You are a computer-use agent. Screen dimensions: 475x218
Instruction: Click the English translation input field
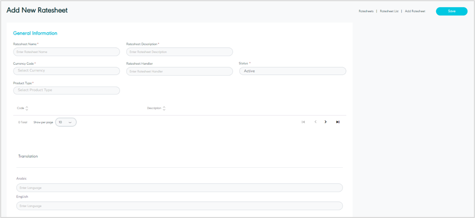tap(179, 206)
